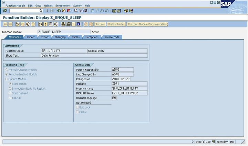Click the Other Object icon

pyautogui.click(x=28, y=24)
